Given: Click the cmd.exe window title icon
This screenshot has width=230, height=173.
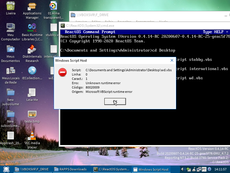Looking at the screenshot, I should tap(63, 26).
